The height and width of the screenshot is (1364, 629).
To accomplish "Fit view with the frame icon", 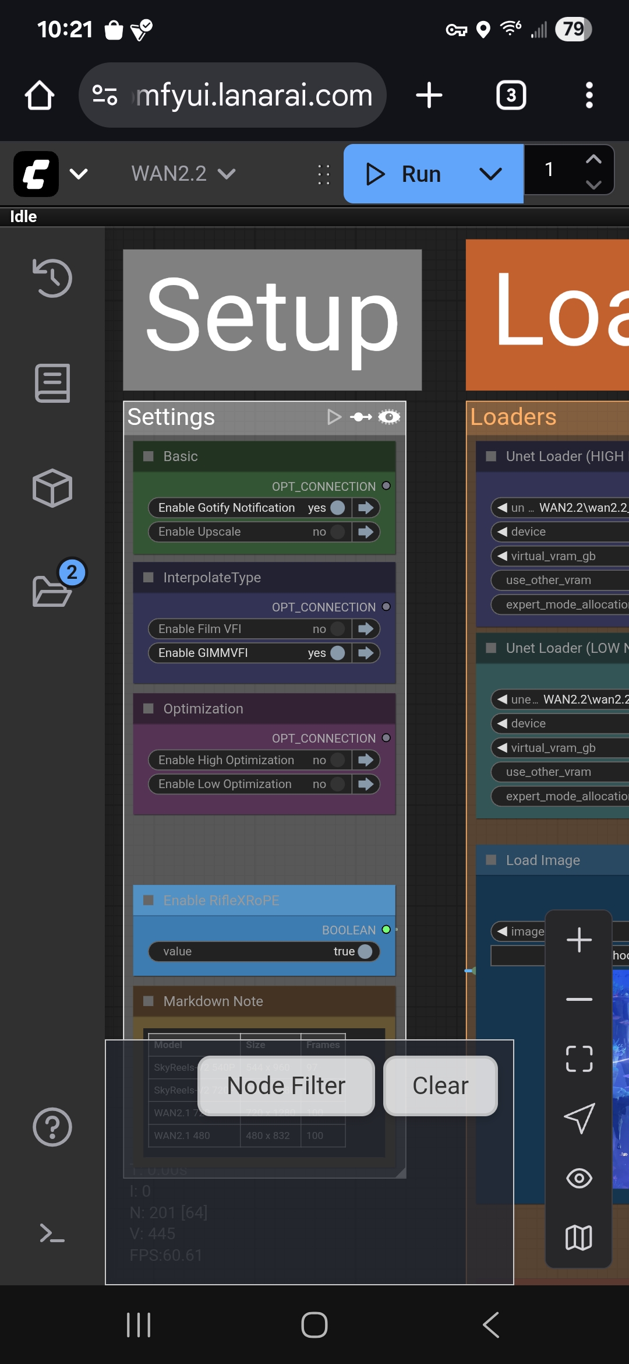I will pos(579,1059).
